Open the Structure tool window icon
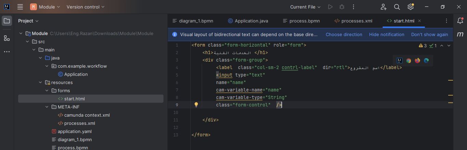The height and width of the screenshot is (150, 467). [7, 38]
